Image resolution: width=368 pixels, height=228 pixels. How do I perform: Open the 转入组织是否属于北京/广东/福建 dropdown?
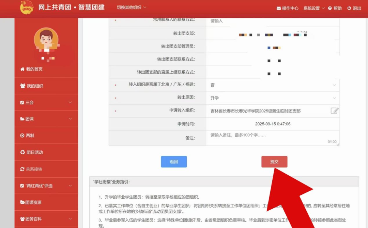point(273,85)
